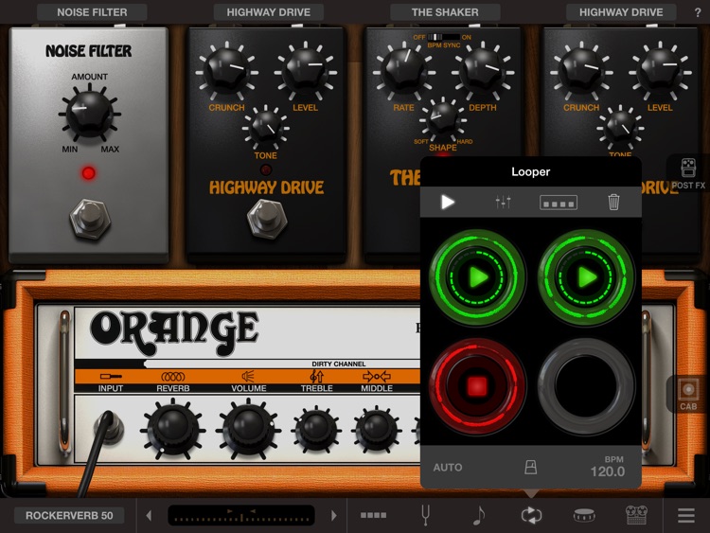710x533 pixels.
Task: Click first Highway Drive Level knob
Action: coord(306,72)
